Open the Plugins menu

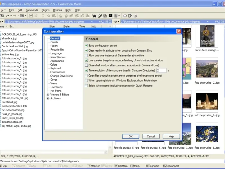pos(45,10)
